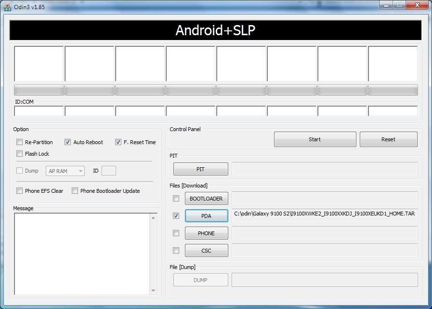The width and height of the screenshot is (432, 309).
Task: Choose a BOOTLOADER file
Action: pos(206,198)
